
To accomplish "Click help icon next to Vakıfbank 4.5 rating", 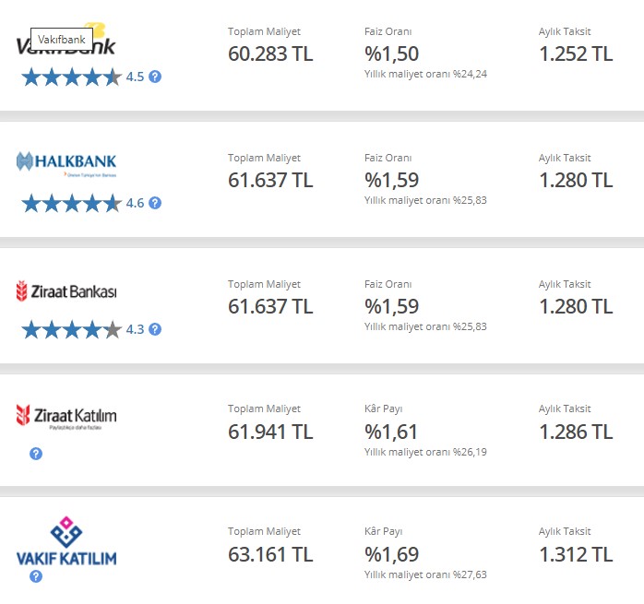I will pos(155,77).
